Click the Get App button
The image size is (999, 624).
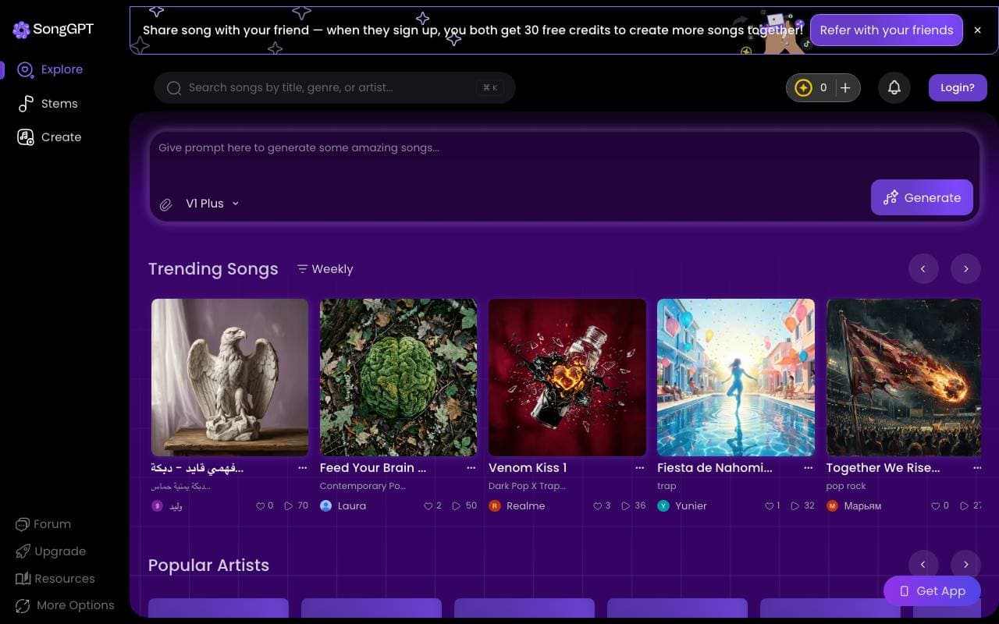pos(932,591)
